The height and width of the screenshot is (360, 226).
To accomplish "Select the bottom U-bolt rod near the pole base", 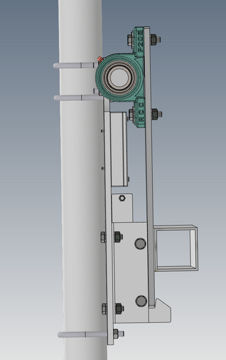I will [x=82, y=334].
